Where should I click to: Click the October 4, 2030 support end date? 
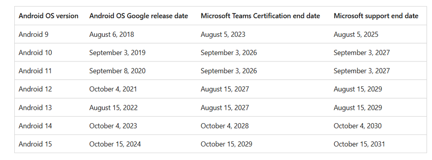(x=358, y=126)
